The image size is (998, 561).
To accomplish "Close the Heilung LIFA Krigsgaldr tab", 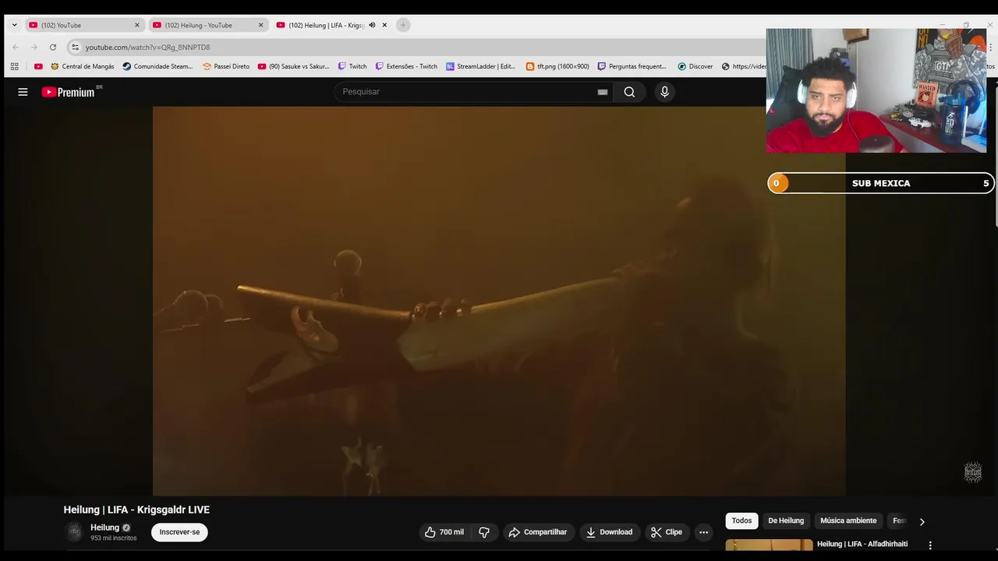I will click(384, 25).
